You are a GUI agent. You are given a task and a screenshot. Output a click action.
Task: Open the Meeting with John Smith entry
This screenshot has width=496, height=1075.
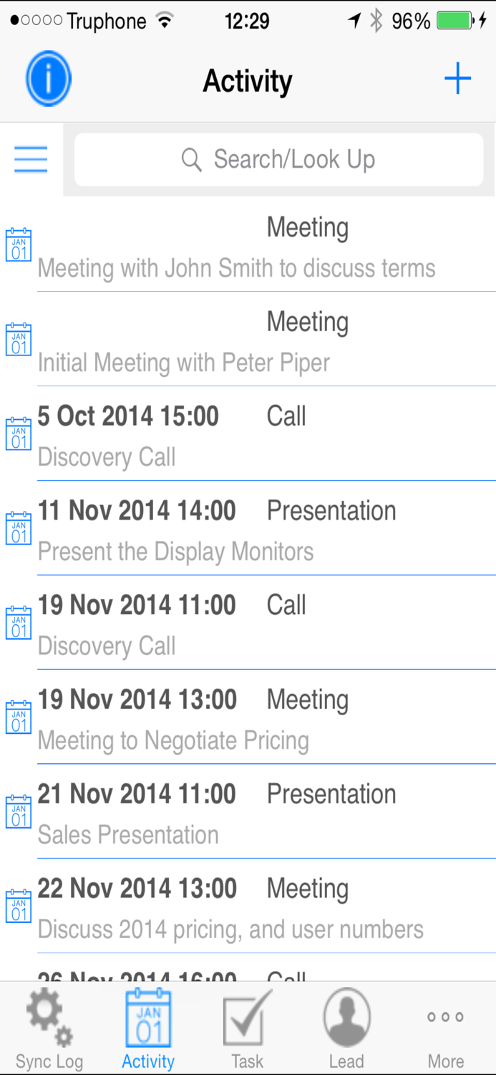[x=248, y=247]
